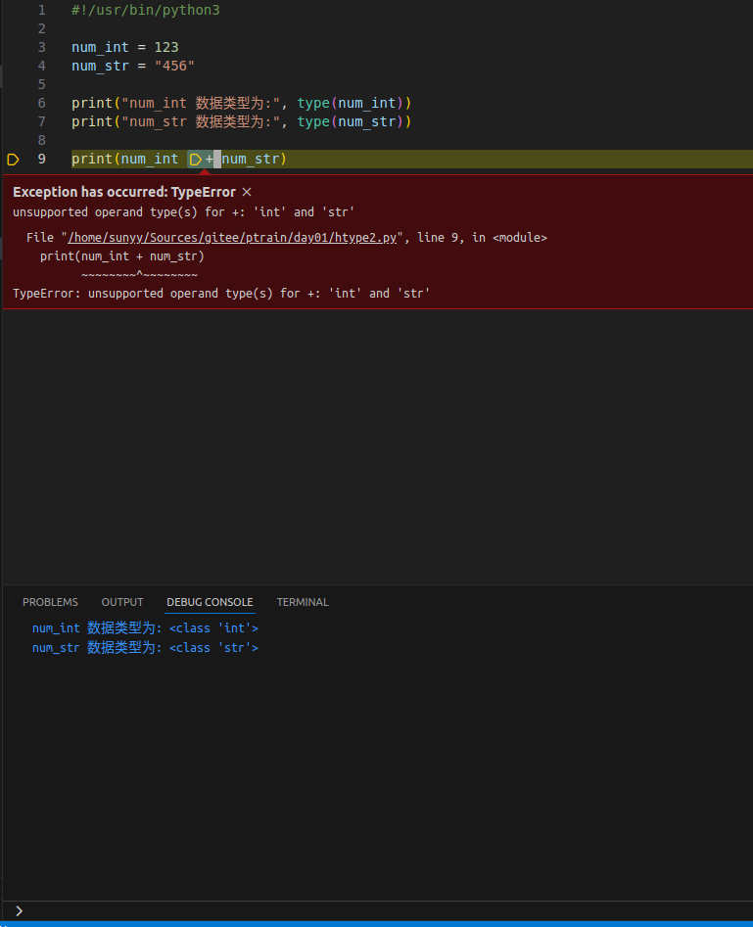This screenshot has height=927, width=753.
Task: Click line number 3 in the gutter
Action: point(42,47)
